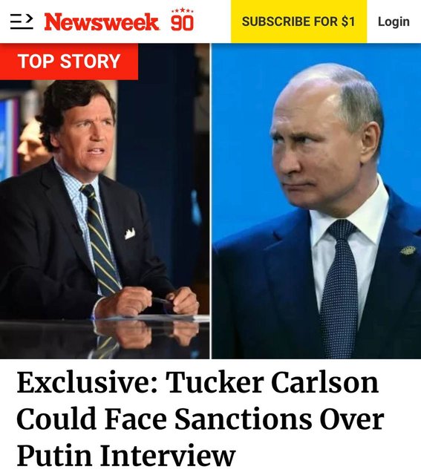Open the hamburger navigation menu
421x475 pixels.
[22, 22]
